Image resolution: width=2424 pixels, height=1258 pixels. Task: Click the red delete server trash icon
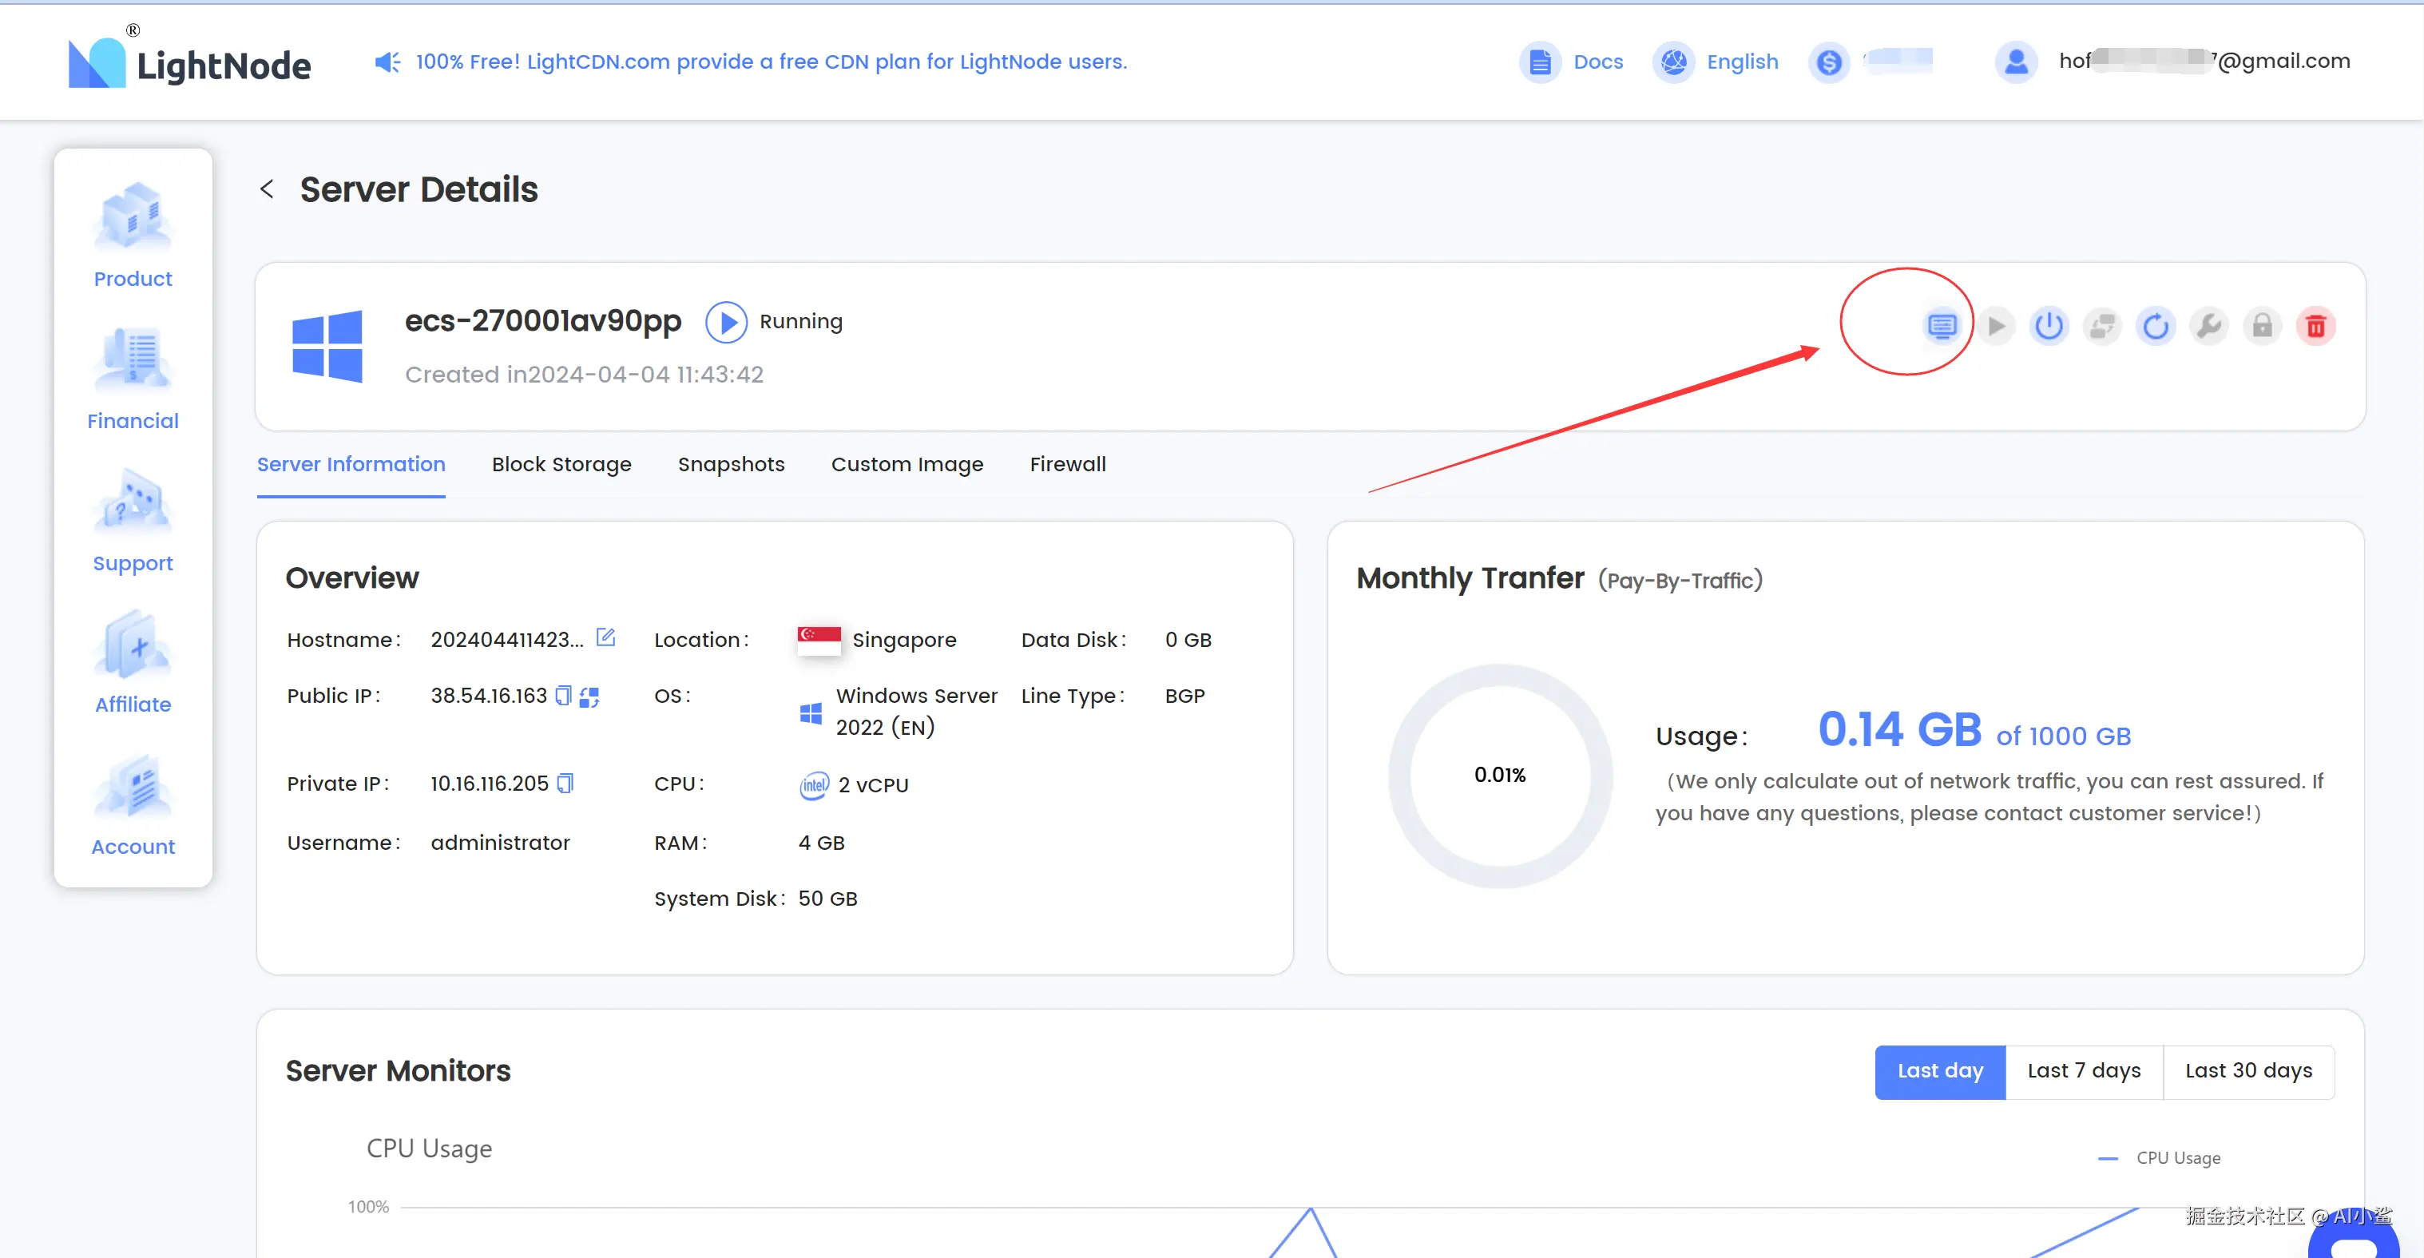click(2316, 327)
